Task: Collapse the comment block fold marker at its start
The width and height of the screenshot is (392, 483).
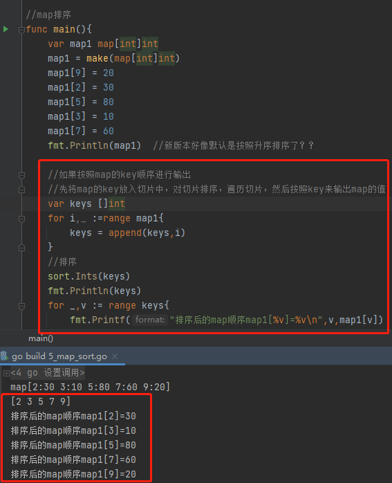Action: [x=21, y=175]
